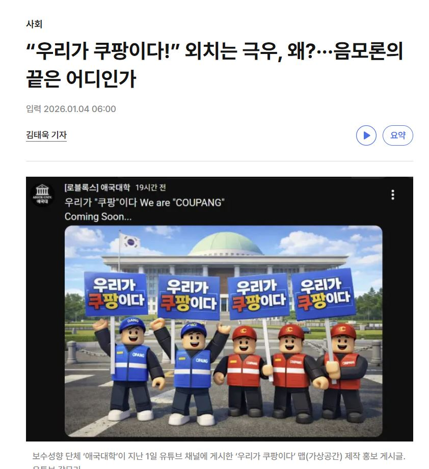Click the 입력 2026.01.04 06:00 publish date

(71, 109)
